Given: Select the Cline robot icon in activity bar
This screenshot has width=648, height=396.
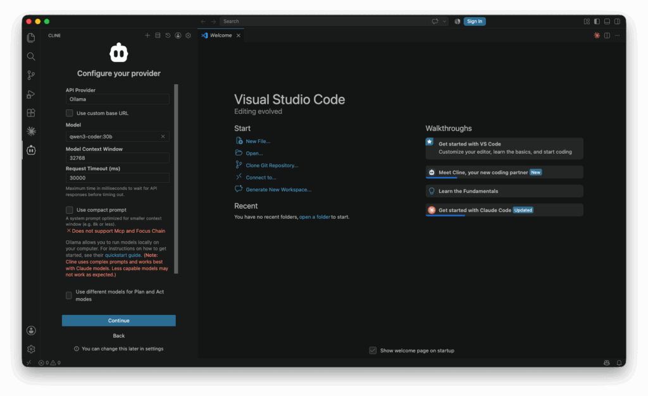Looking at the screenshot, I should click(x=31, y=150).
